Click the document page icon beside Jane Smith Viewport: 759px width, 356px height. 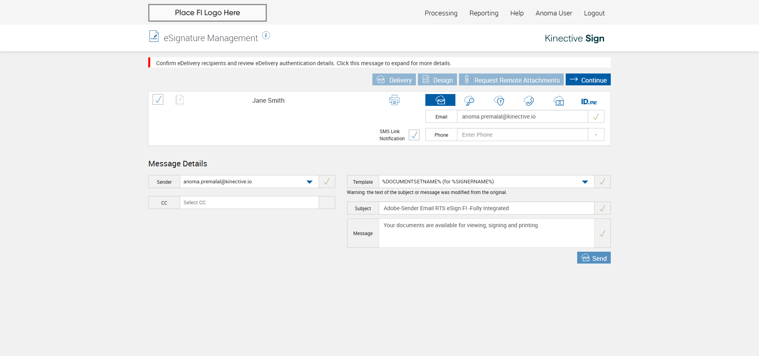[x=179, y=100]
